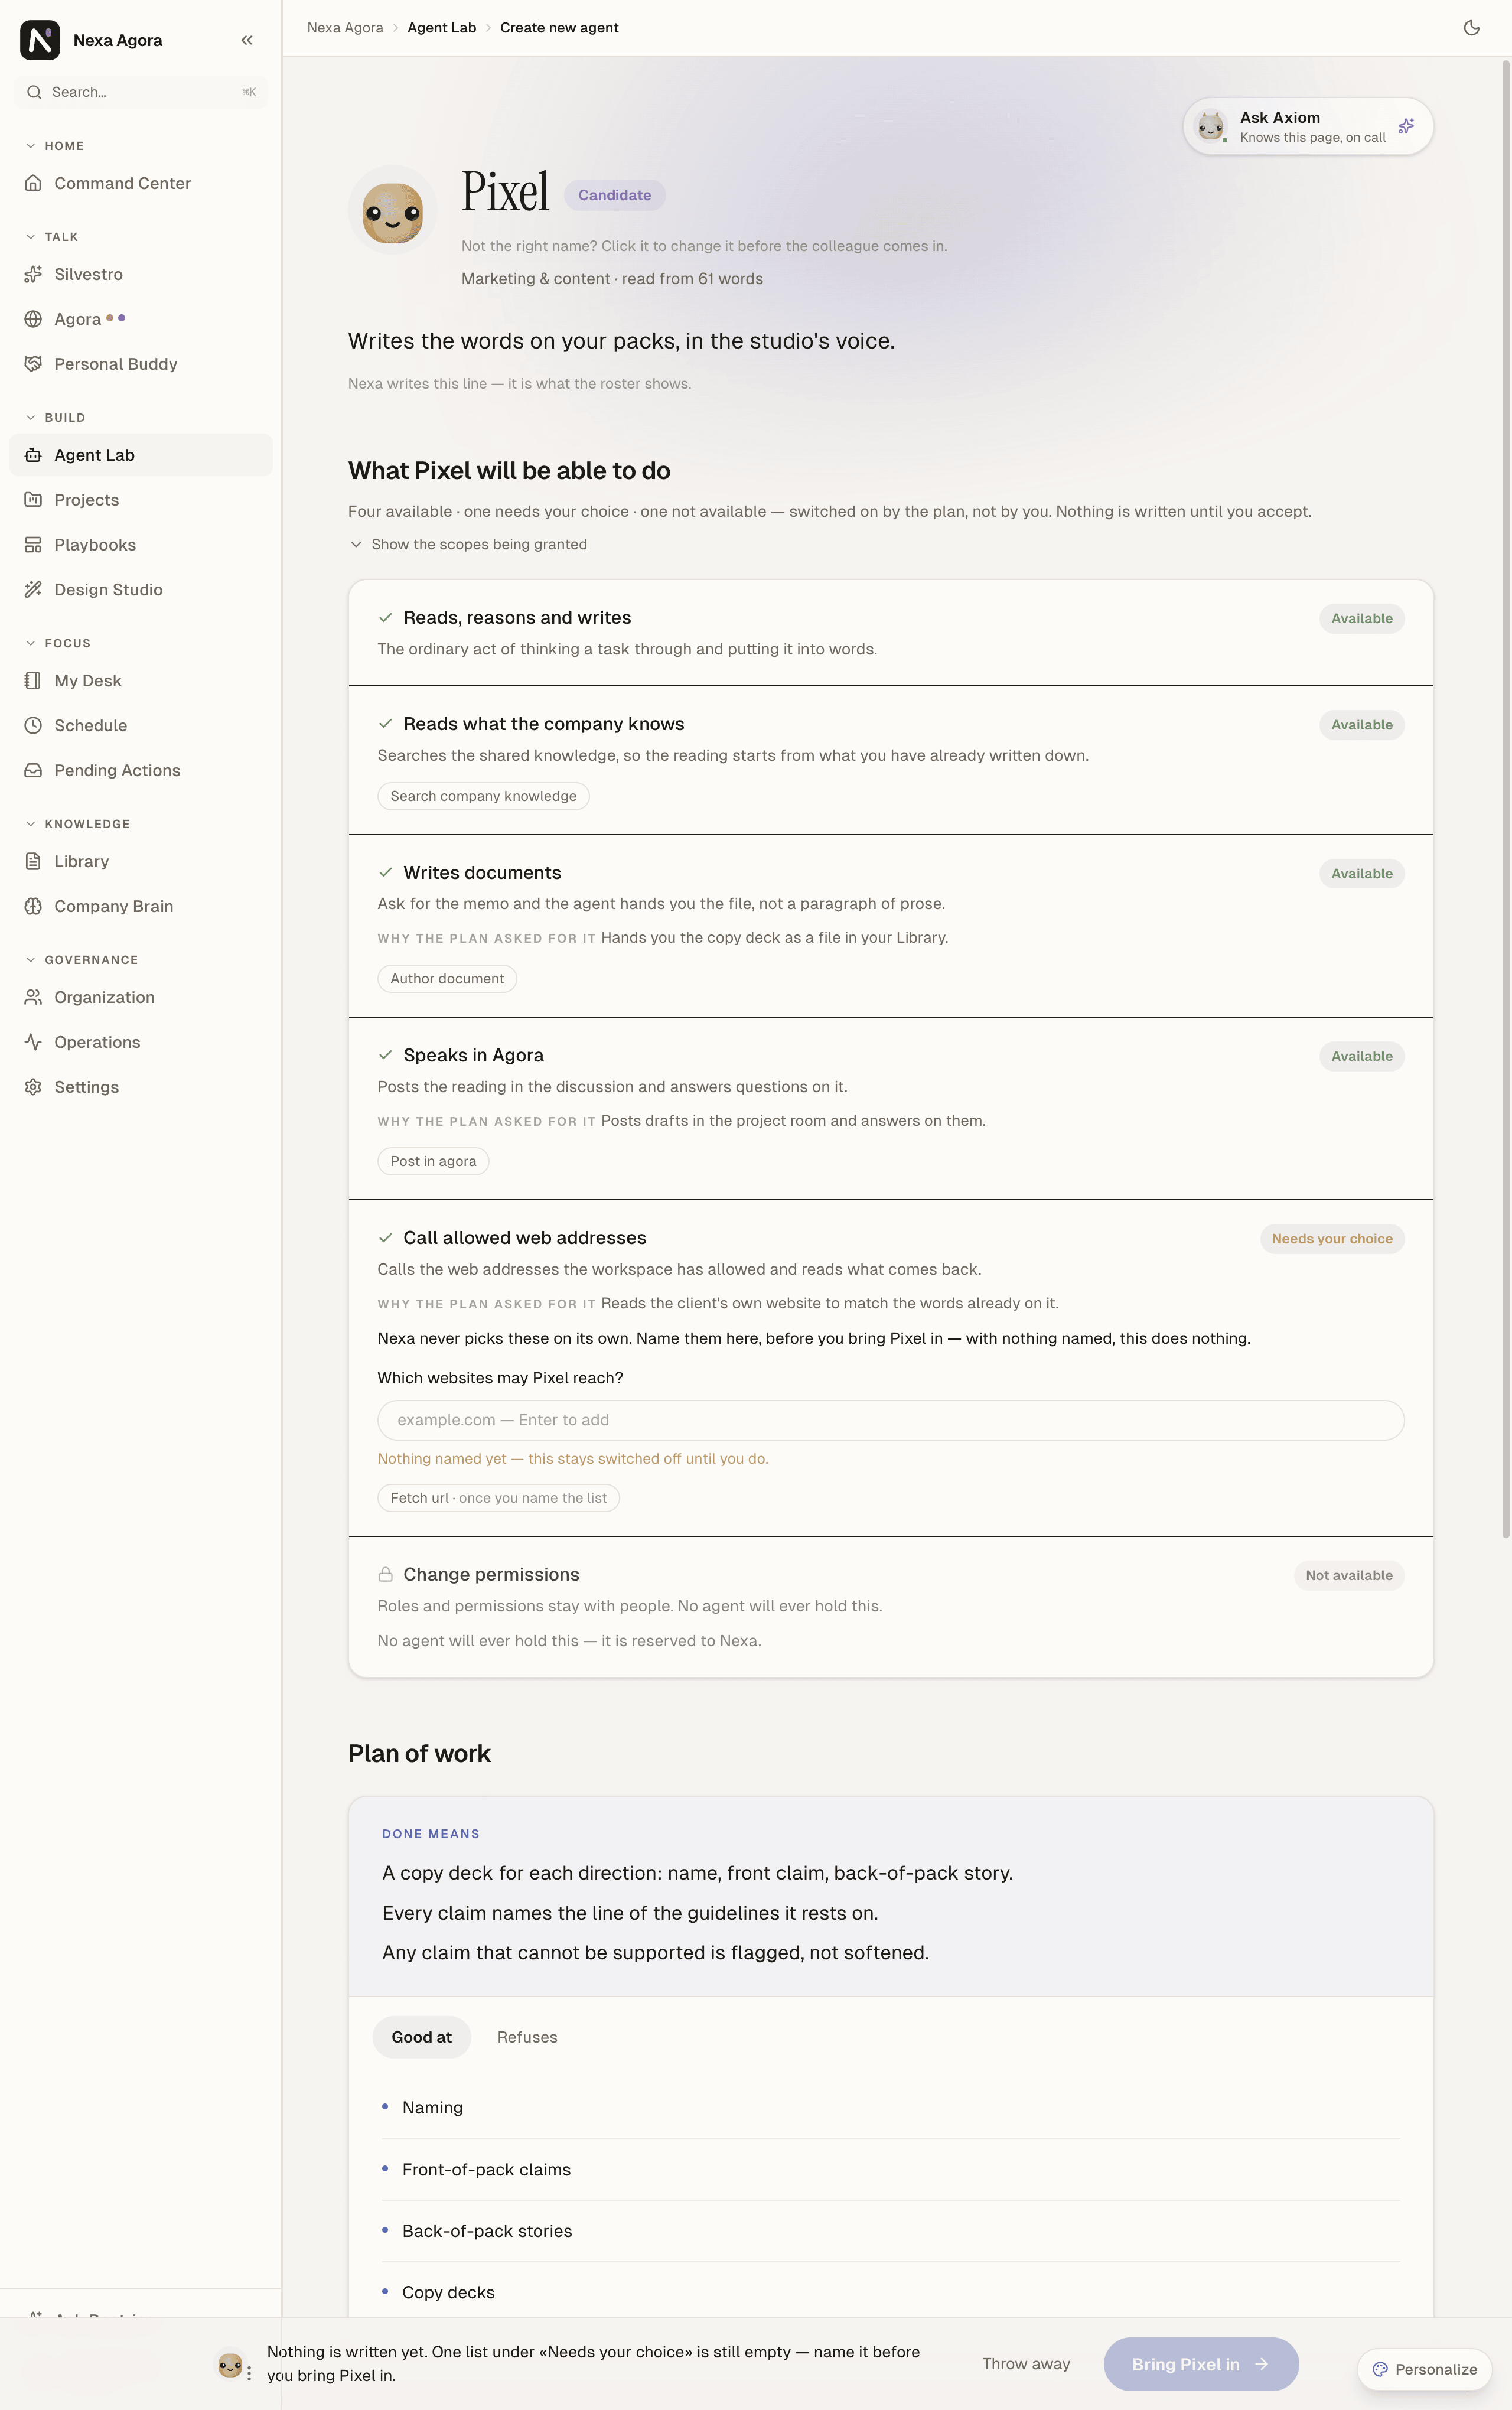Viewport: 1512px width, 2410px height.
Task: Click the allowed websites input field
Action: (890, 1420)
